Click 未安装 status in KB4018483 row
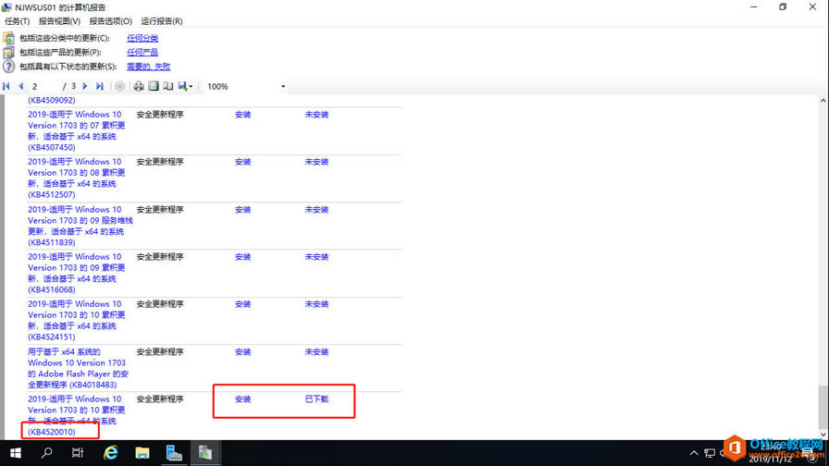Screen dimensions: 829x466 (x=316, y=352)
